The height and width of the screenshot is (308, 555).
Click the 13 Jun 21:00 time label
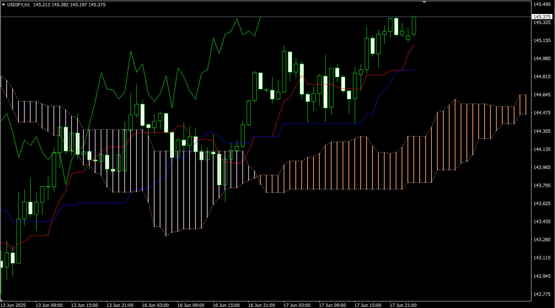pyautogui.click(x=120, y=305)
